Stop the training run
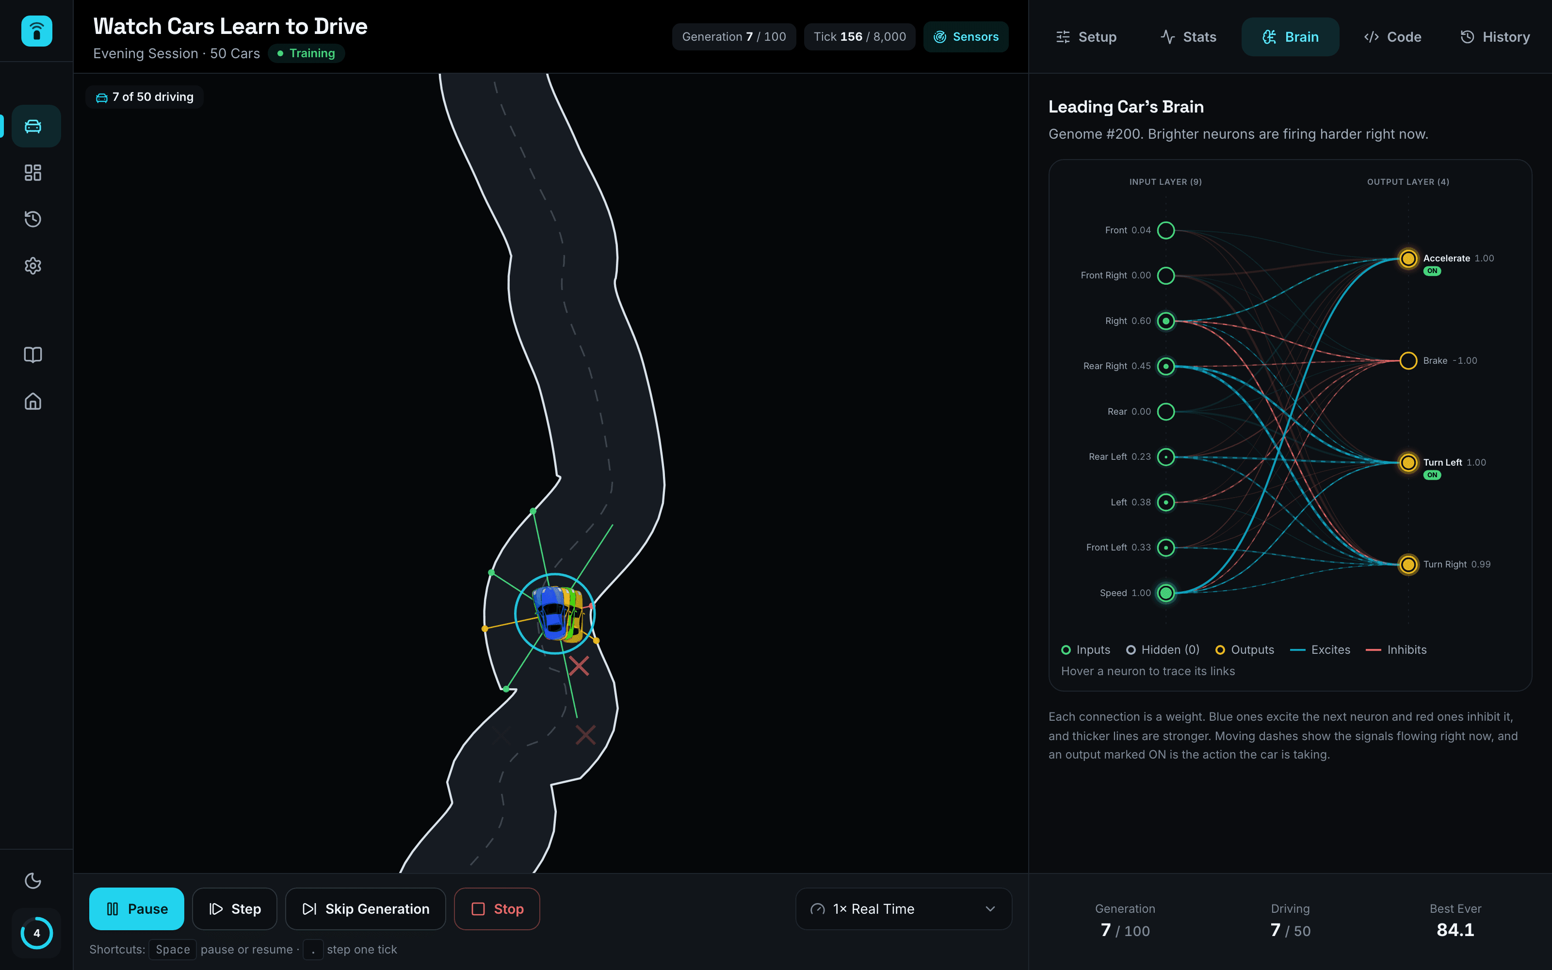The width and height of the screenshot is (1552, 970). pyautogui.click(x=497, y=908)
